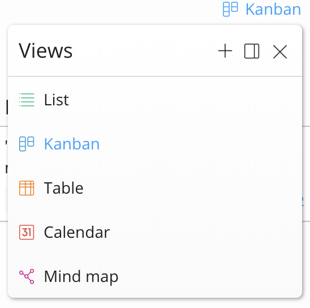Click the Kanban view switcher at top
Viewport: 310px width, 308px height.
coord(262,9)
